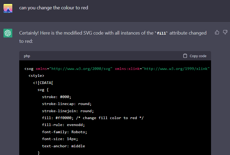
Task: Click the inline fill code word in the reply
Action: click(x=161, y=33)
